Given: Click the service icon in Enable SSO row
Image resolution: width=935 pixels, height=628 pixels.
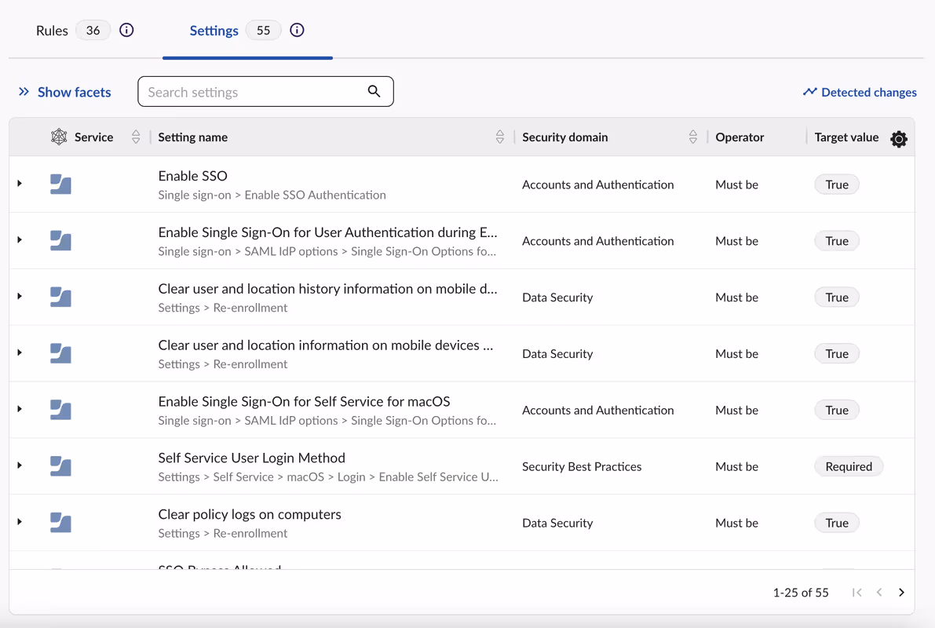Looking at the screenshot, I should tap(60, 184).
